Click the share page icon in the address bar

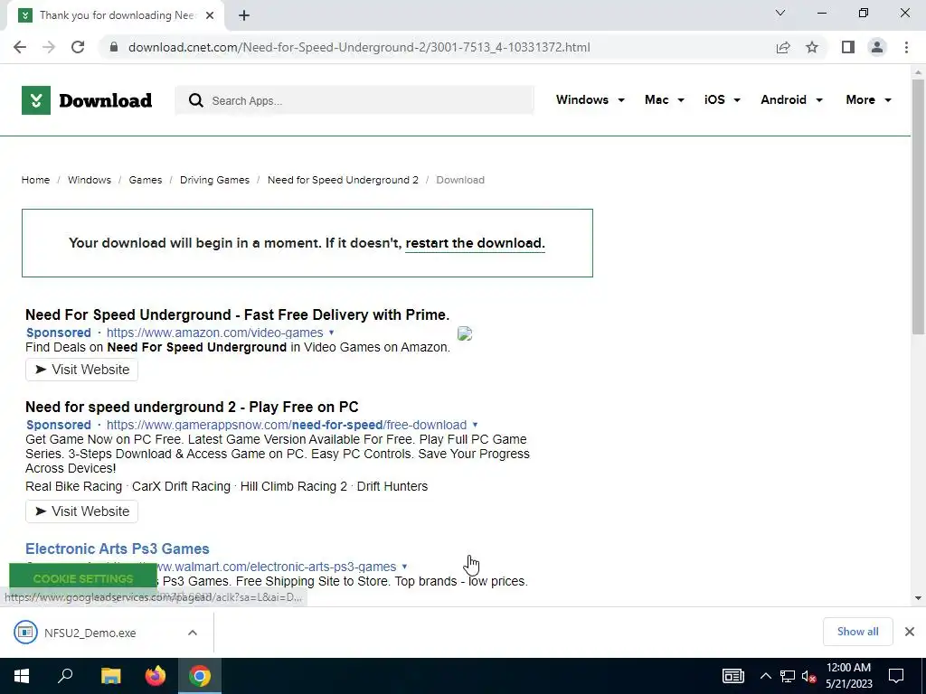[x=783, y=47]
